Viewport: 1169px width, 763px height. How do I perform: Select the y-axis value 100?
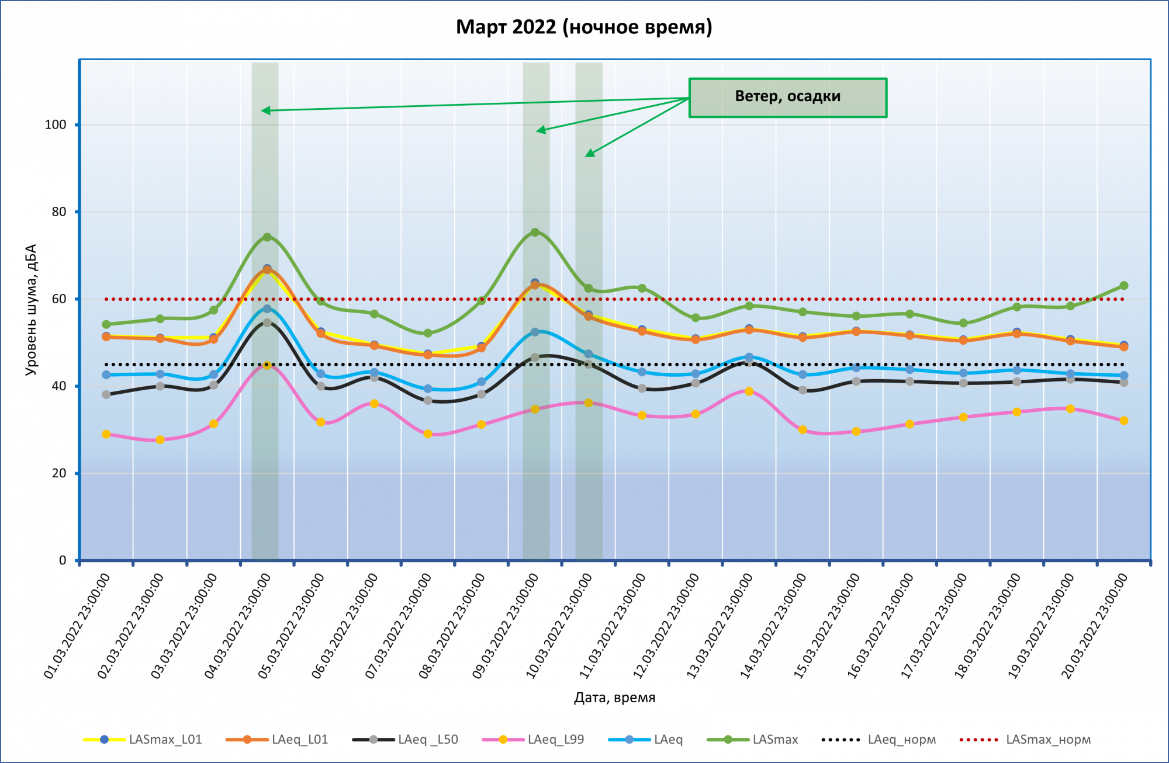click(56, 124)
